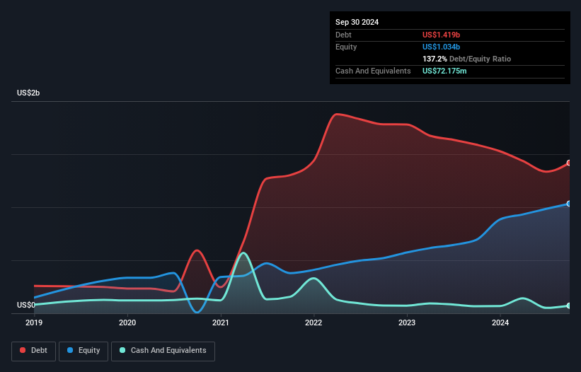Click the 2020 axis label

click(x=127, y=322)
